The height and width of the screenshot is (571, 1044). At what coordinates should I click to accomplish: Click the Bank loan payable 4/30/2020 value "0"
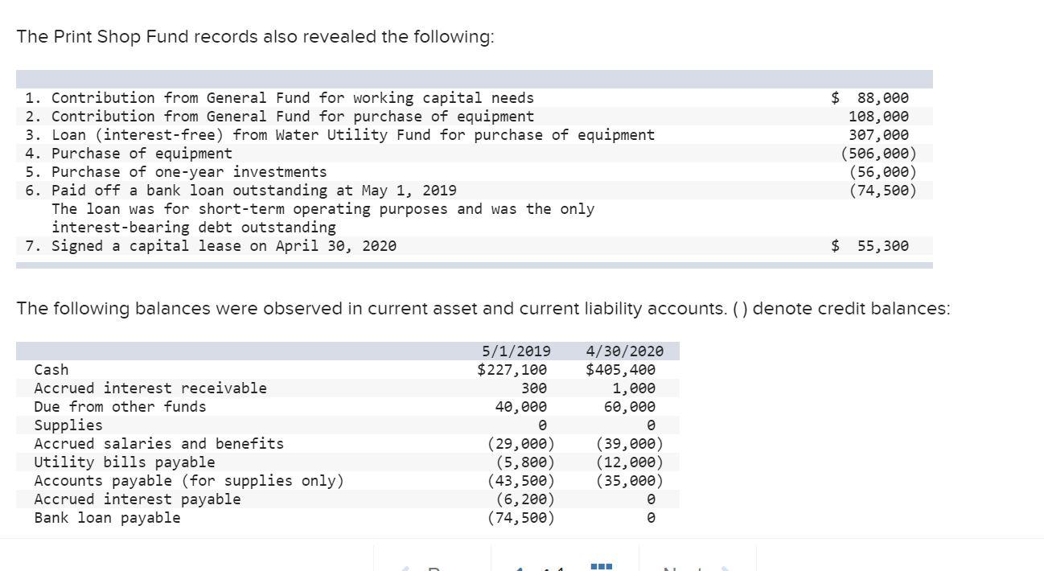(x=651, y=518)
